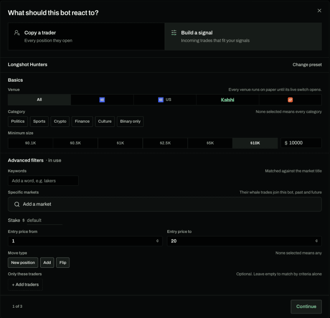Focus the Keywords input field
The width and height of the screenshot is (330, 318).
(43, 180)
